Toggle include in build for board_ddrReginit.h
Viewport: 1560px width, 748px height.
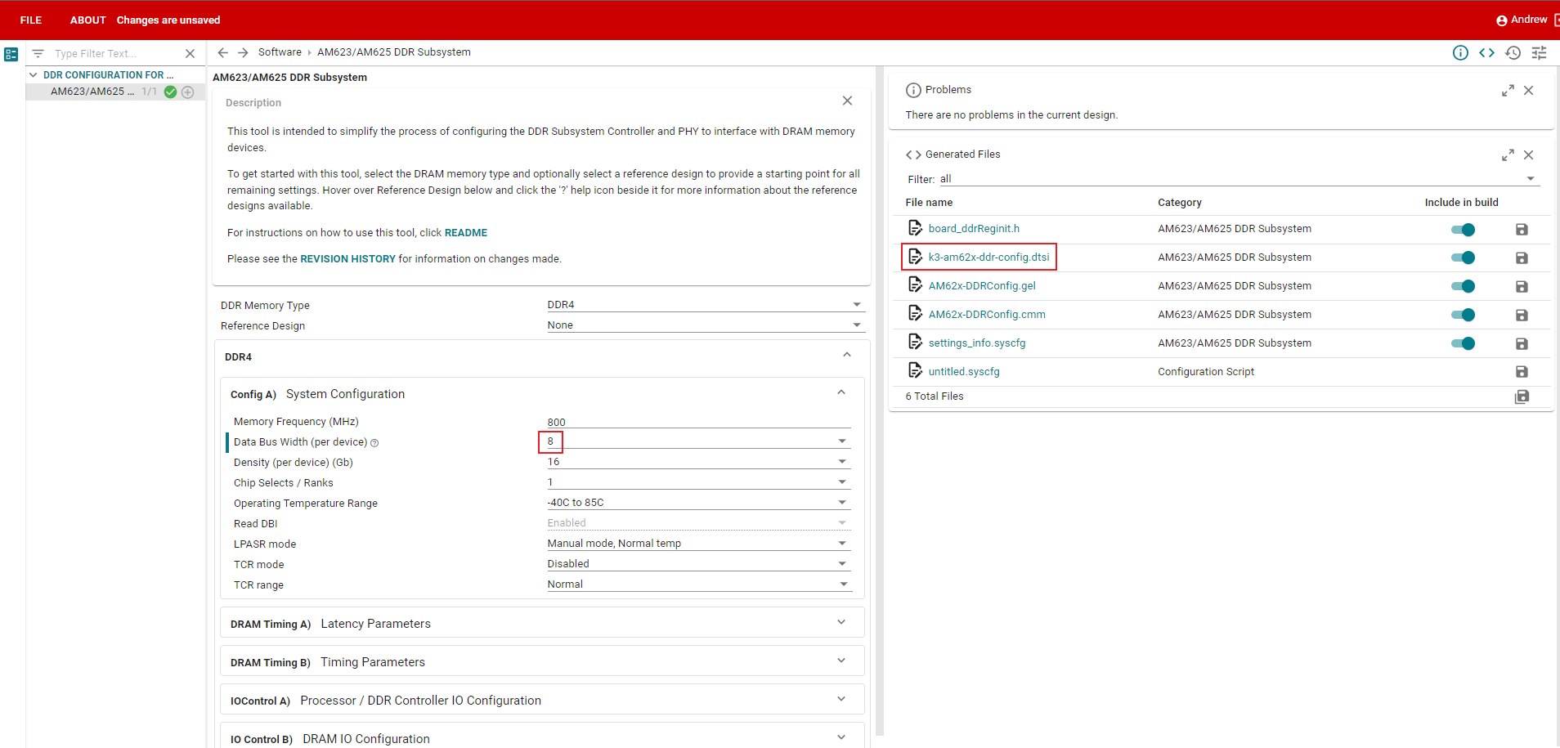[x=1463, y=230]
